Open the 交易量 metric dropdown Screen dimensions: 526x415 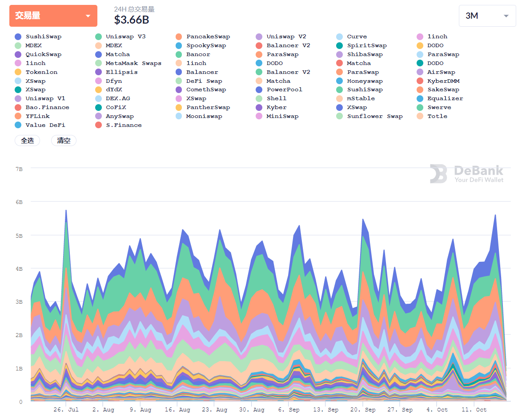pos(53,16)
